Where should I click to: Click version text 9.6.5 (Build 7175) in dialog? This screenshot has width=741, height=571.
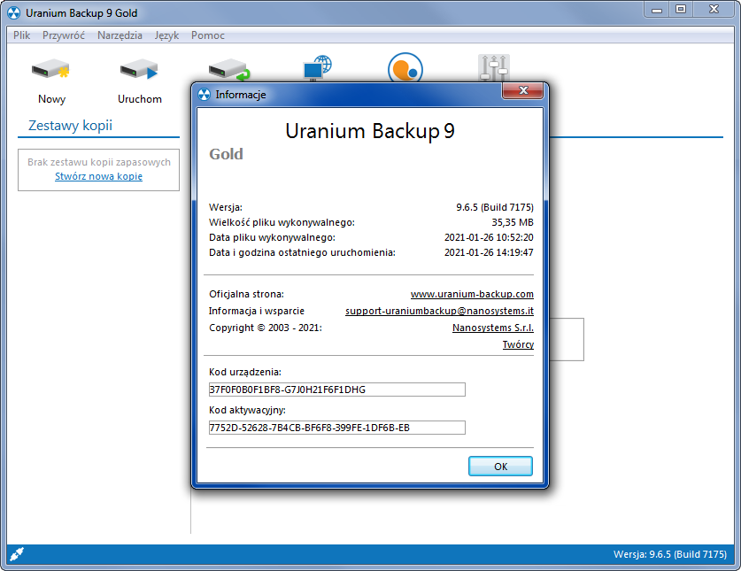495,207
